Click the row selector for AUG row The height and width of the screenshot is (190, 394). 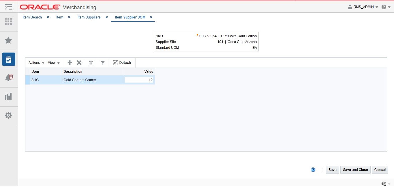click(27, 80)
